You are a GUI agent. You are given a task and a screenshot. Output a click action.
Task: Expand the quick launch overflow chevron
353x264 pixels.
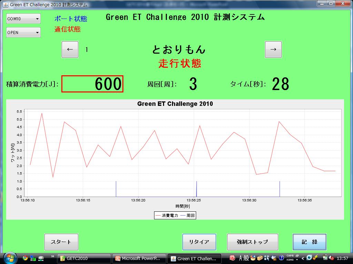(x=53, y=256)
